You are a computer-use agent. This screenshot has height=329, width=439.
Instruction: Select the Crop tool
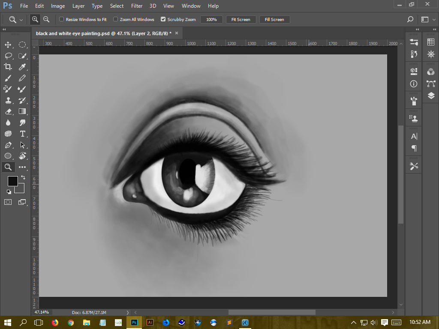pyautogui.click(x=8, y=67)
